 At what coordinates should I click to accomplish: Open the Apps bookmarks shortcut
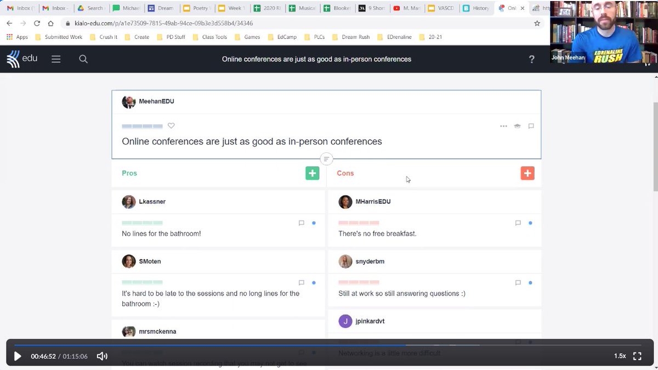tap(17, 37)
